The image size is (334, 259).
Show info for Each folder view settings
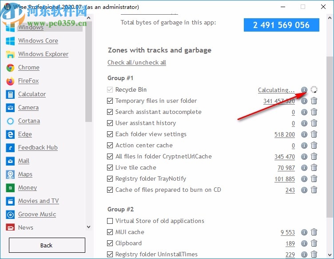(x=304, y=134)
